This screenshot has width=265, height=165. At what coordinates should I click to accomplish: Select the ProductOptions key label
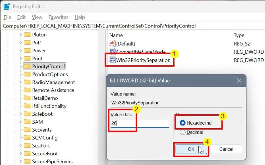coord(50,75)
